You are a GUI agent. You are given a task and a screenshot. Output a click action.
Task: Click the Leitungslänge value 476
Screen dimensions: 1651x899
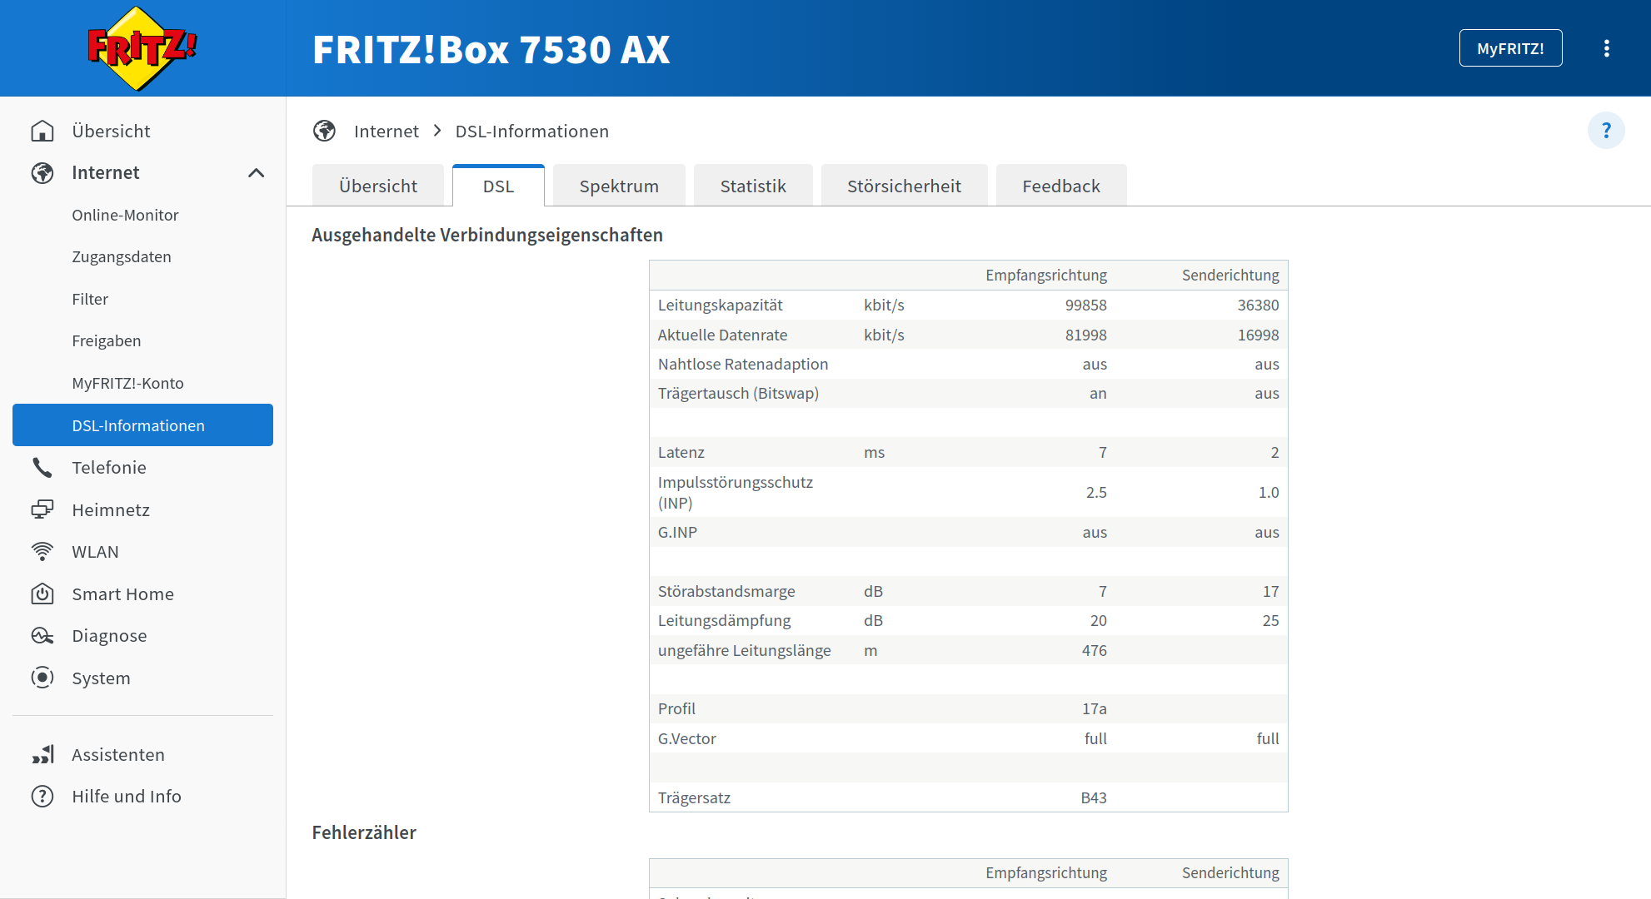1095,651
